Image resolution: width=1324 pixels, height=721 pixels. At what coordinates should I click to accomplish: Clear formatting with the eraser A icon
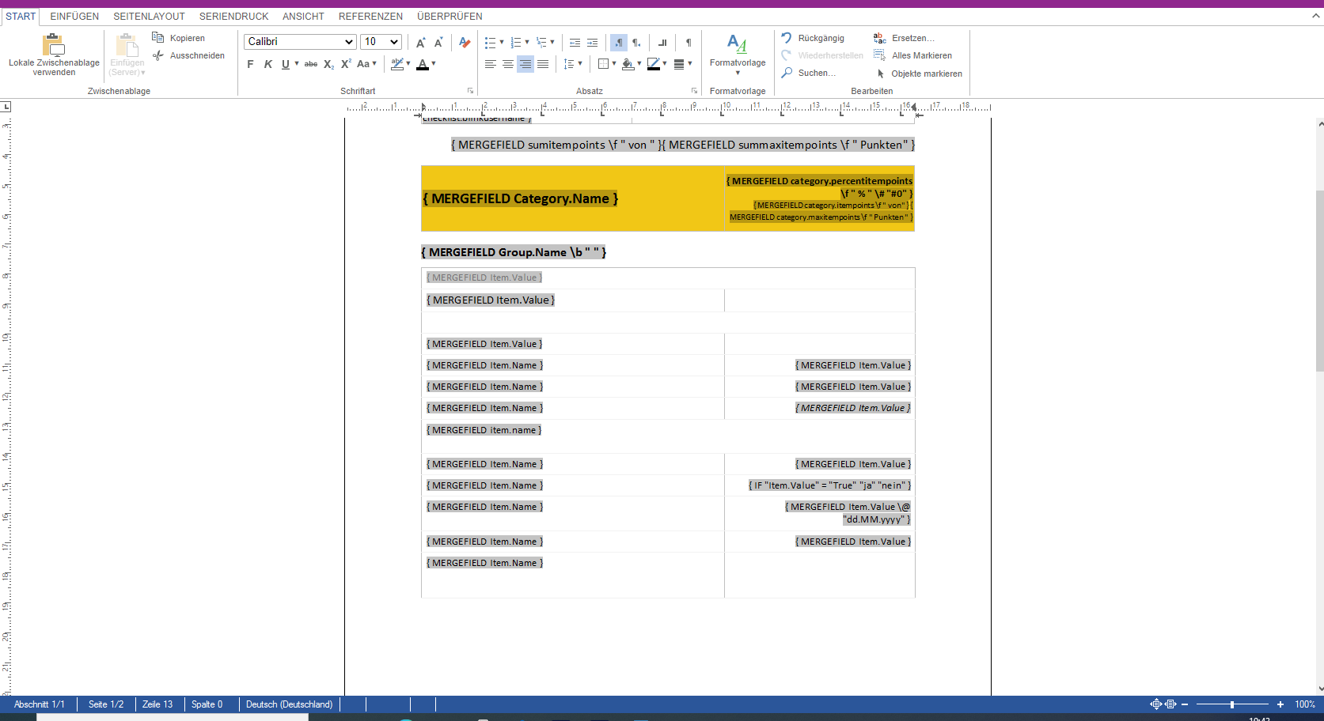(x=465, y=42)
